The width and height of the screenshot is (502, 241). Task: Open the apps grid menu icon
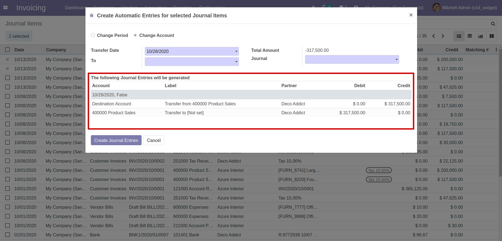[x=5, y=8]
